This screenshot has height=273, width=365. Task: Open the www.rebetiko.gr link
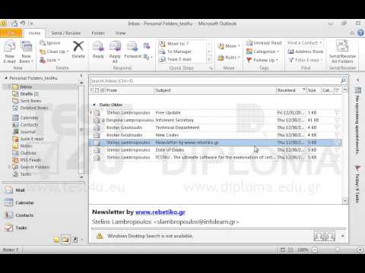point(160,212)
